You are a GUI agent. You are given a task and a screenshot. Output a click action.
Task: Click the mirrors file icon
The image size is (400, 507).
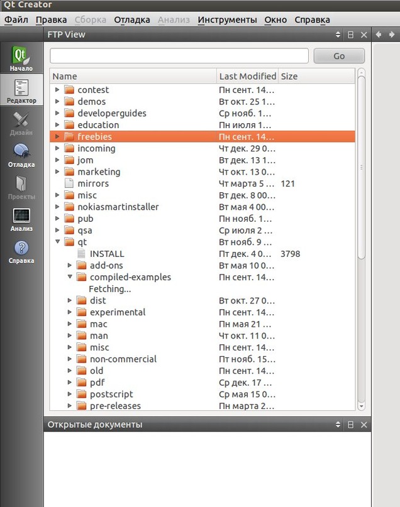69,183
